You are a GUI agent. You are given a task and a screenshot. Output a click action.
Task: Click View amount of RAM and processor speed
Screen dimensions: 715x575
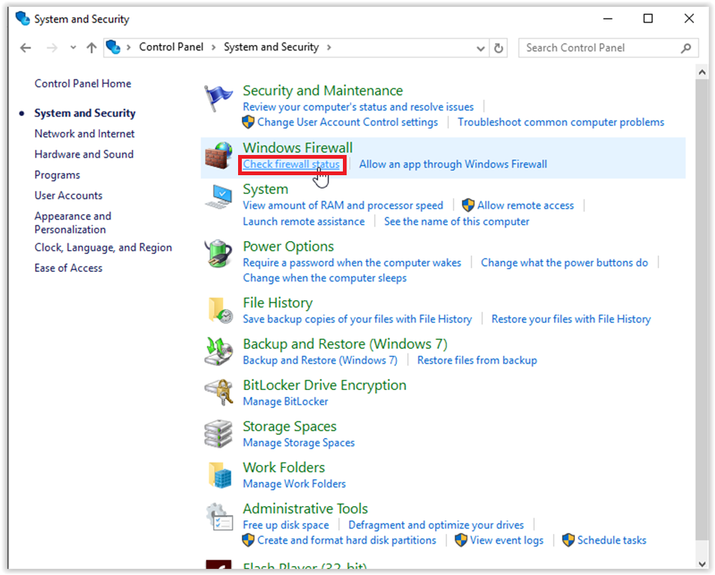(x=342, y=205)
